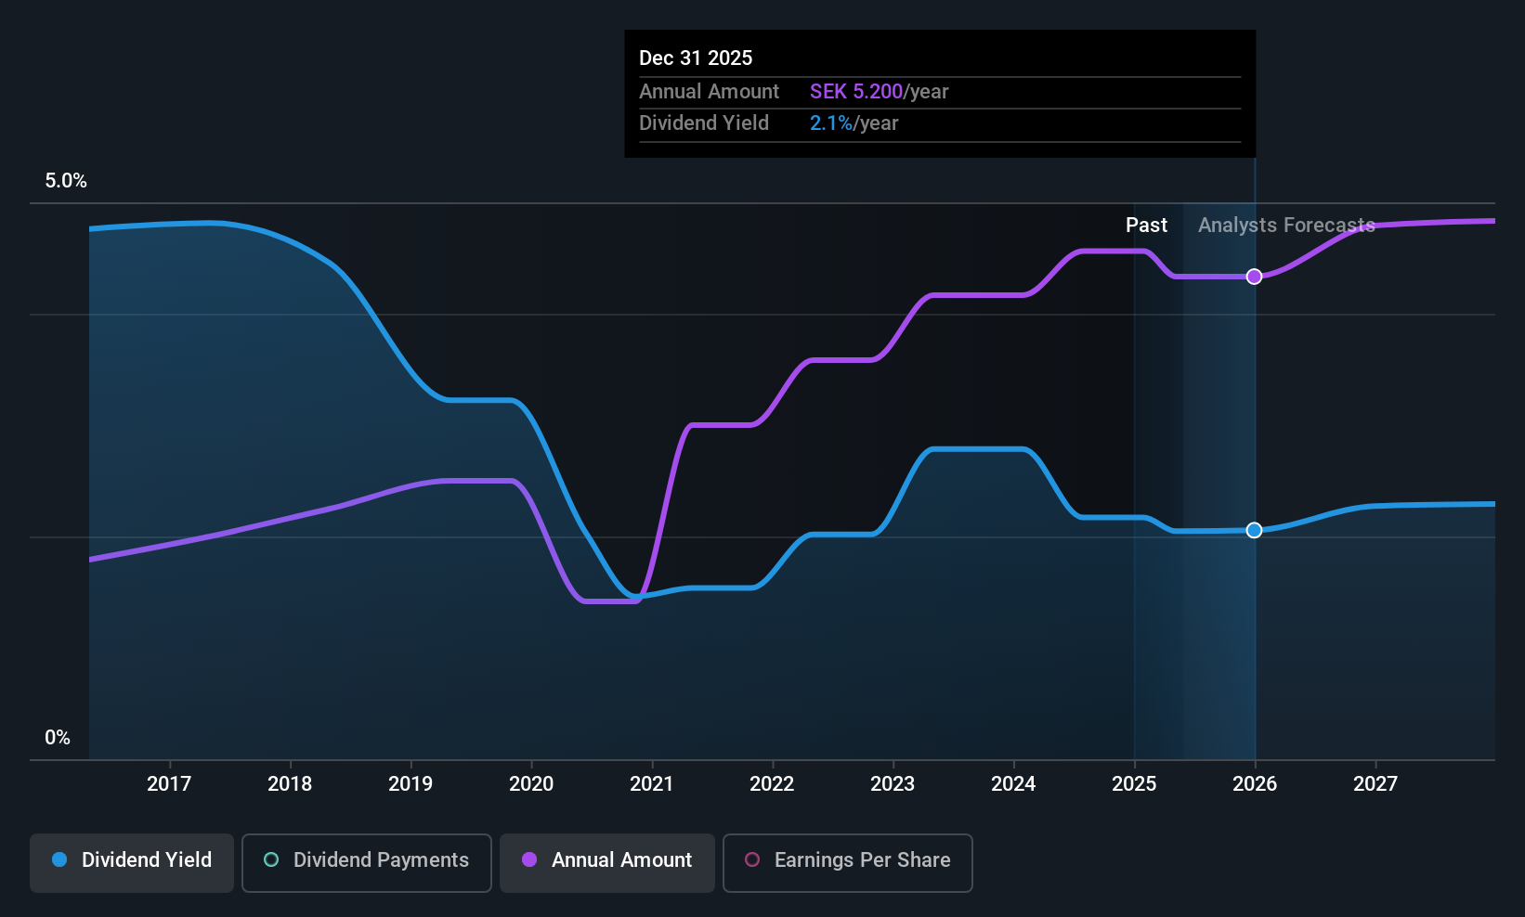
Task: Click the 2025 x-axis label
Action: (1134, 784)
